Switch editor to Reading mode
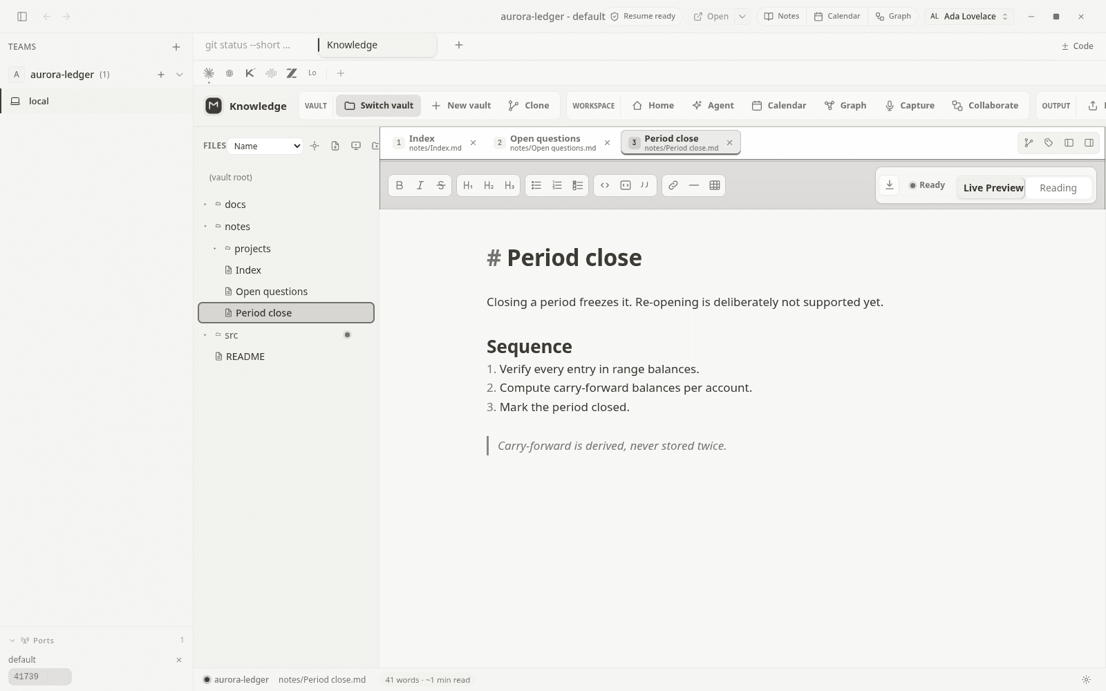1106x691 pixels. (1058, 188)
